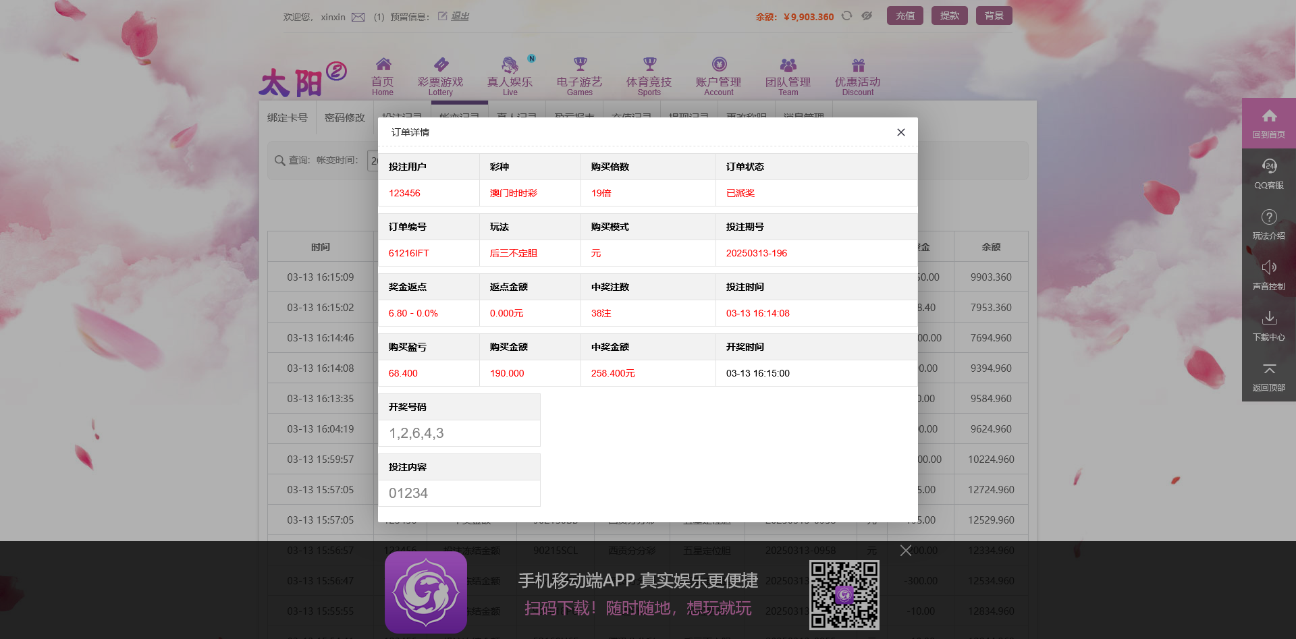Refresh the balance with the reload icon

pyautogui.click(x=846, y=16)
